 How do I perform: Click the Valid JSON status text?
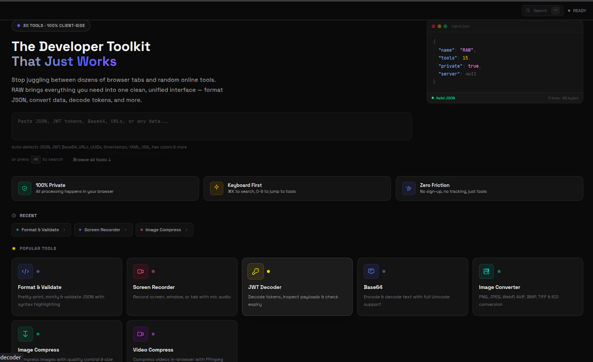[x=445, y=98]
